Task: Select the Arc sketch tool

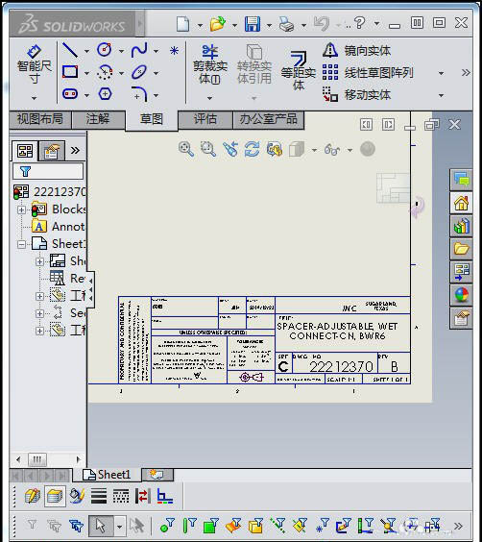Action: click(x=105, y=73)
